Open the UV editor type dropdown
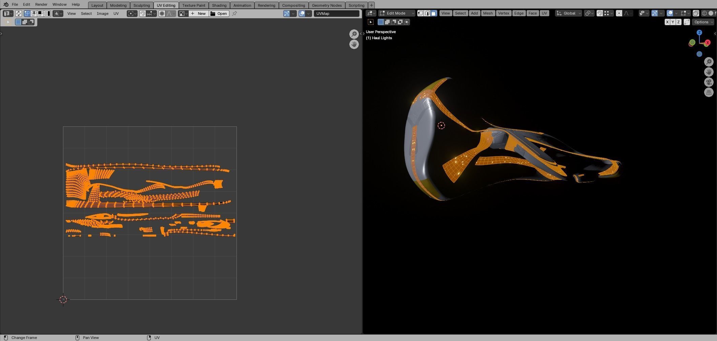 pyautogui.click(x=8, y=14)
